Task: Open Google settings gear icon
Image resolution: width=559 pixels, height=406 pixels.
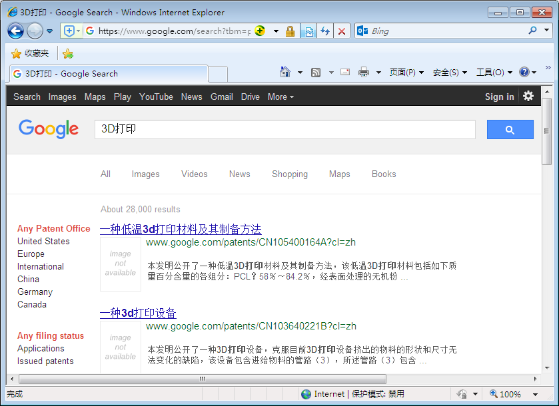Action: tap(528, 96)
